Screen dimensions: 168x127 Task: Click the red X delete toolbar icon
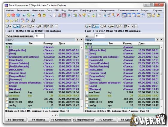pos(118,15)
